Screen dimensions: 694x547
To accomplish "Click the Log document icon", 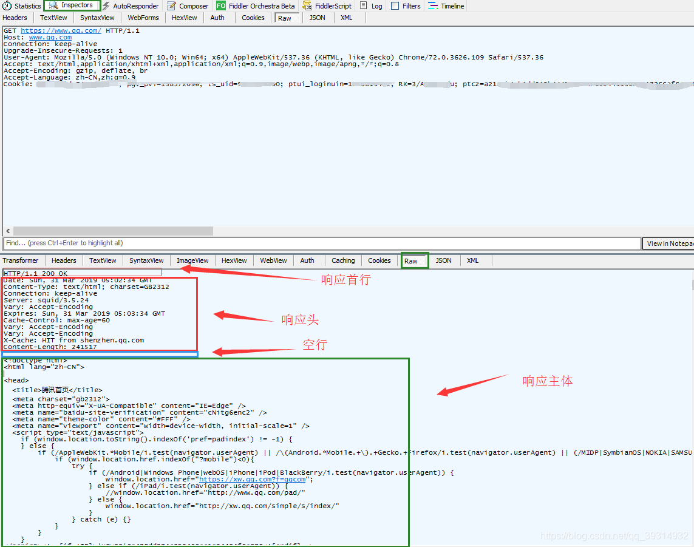I will (363, 5).
